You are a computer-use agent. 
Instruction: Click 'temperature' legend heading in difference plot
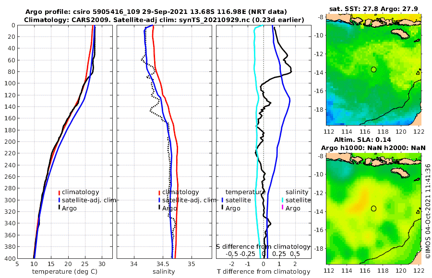coord(245,192)
